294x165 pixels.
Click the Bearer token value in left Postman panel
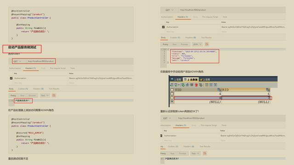[x=101, y=78]
